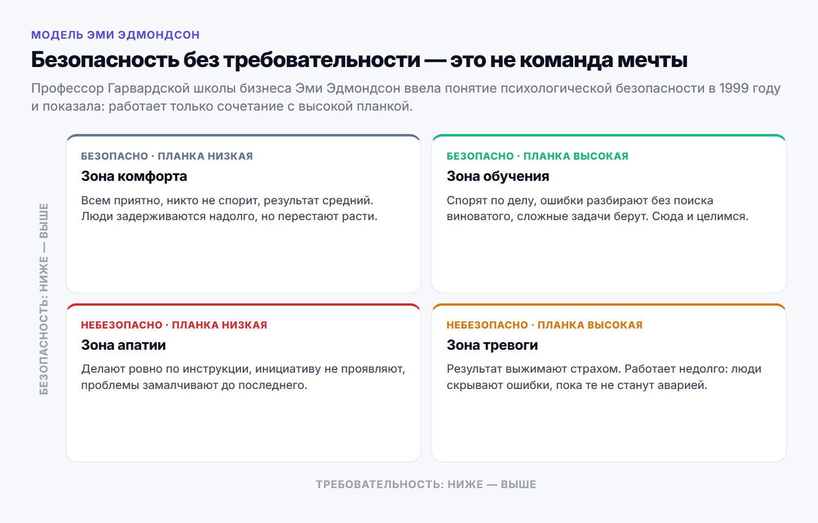
Task: Select the 'Зона тревоги' card title
Action: click(492, 345)
